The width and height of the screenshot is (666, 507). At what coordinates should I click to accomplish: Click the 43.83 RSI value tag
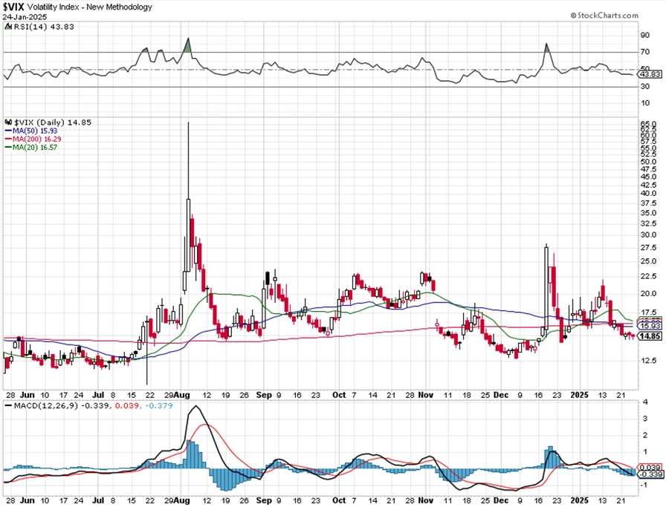[x=650, y=74]
